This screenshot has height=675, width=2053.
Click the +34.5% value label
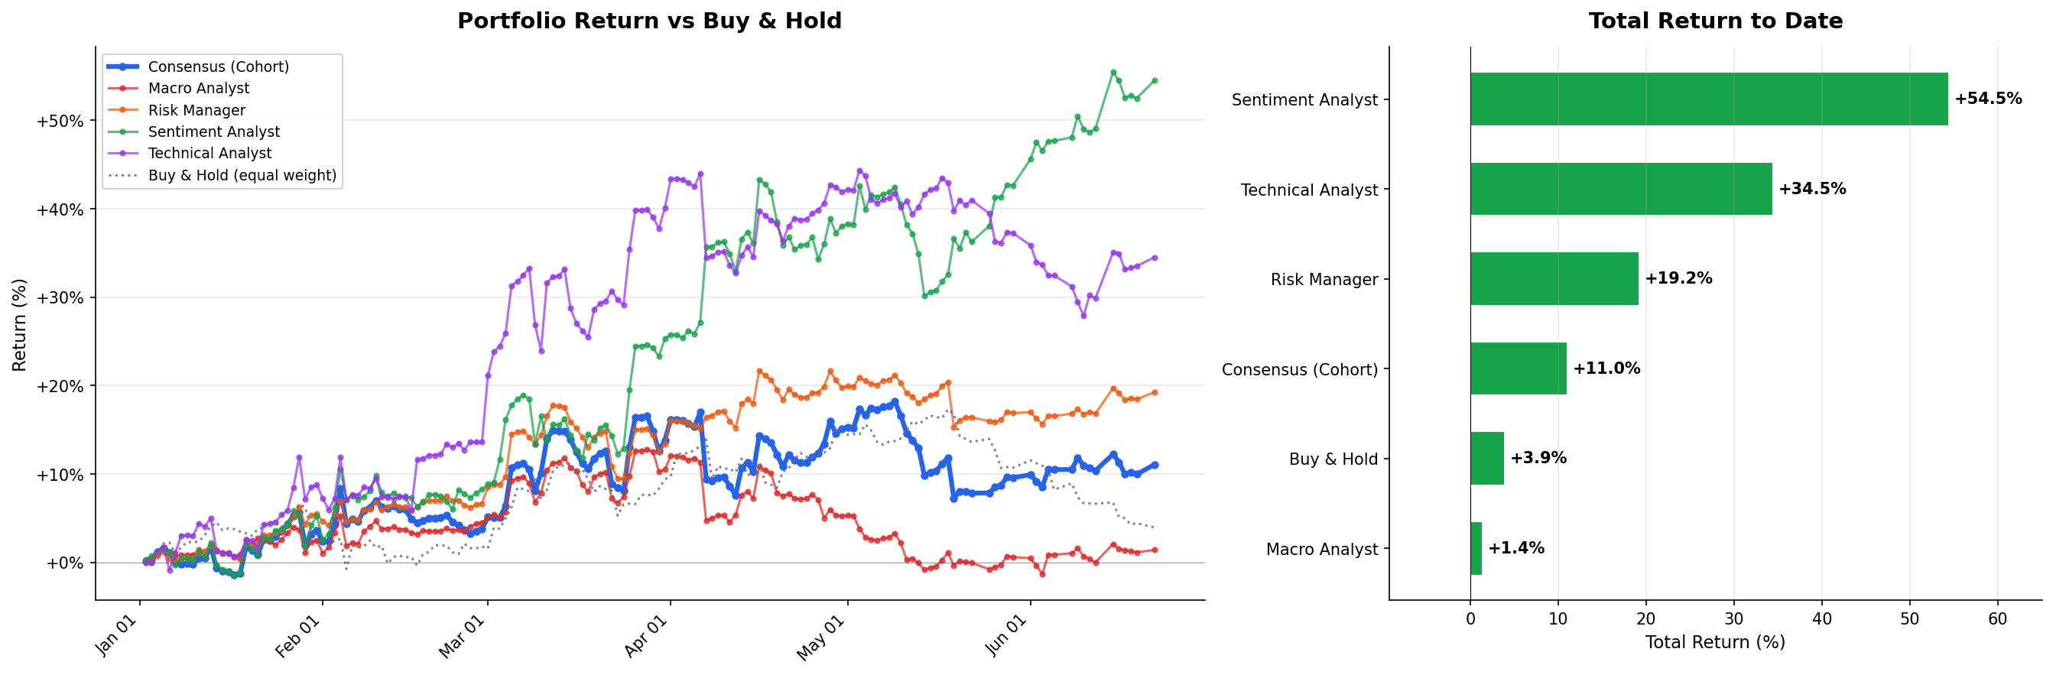point(1812,189)
